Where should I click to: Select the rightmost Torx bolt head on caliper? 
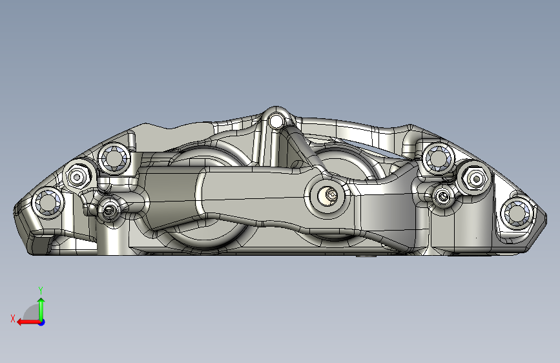[x=518, y=214]
